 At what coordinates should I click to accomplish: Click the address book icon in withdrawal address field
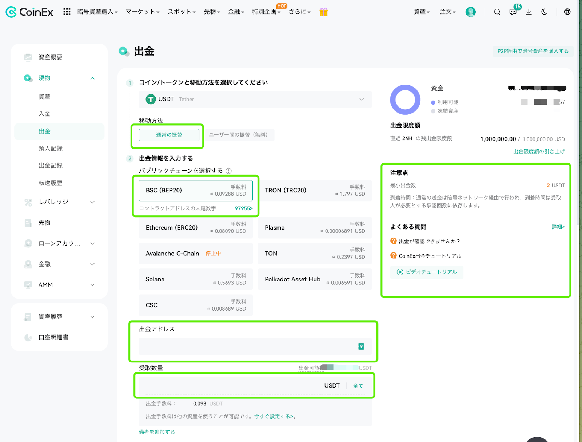pos(361,346)
